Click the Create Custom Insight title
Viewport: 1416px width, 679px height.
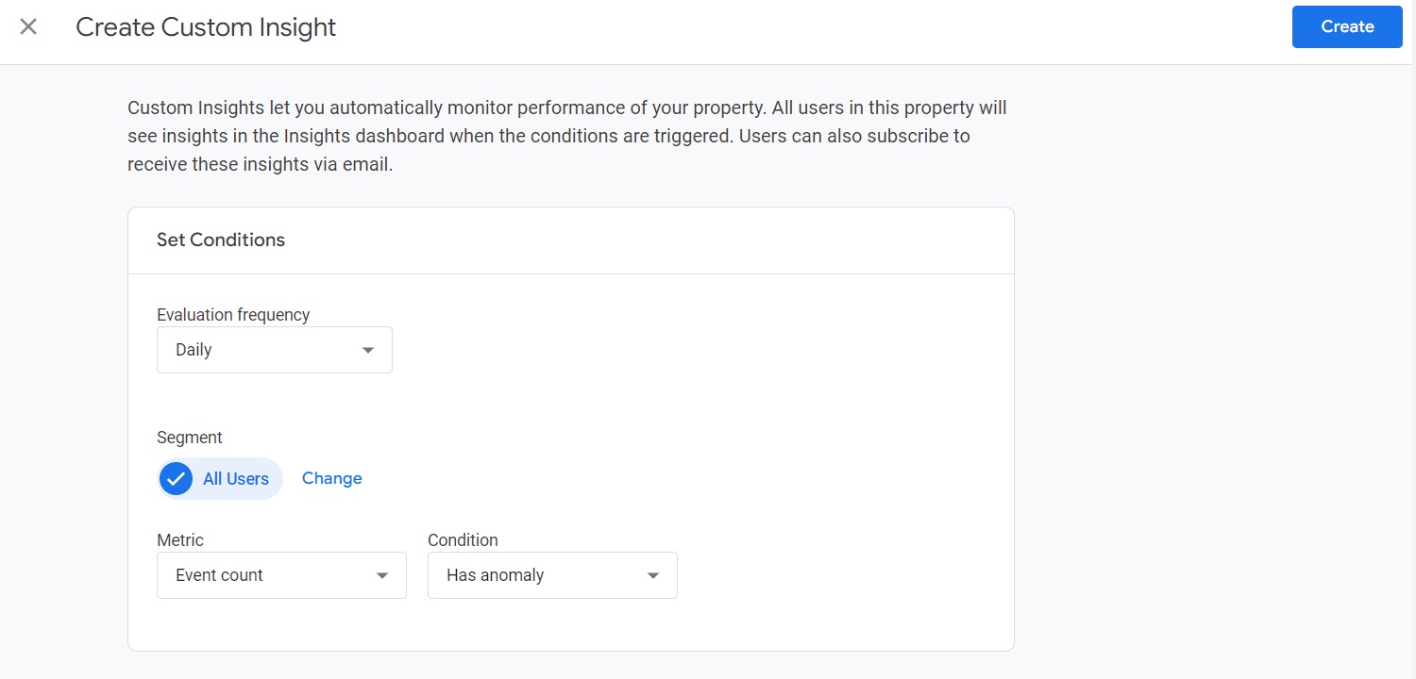pos(206,27)
